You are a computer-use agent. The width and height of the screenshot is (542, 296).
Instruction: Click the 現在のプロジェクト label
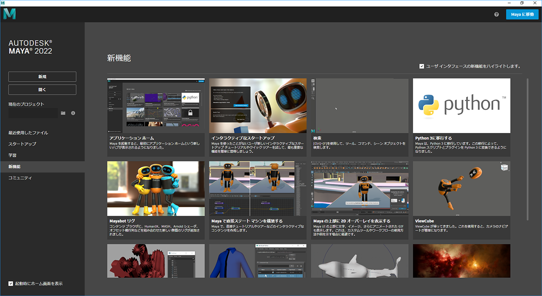pos(26,104)
